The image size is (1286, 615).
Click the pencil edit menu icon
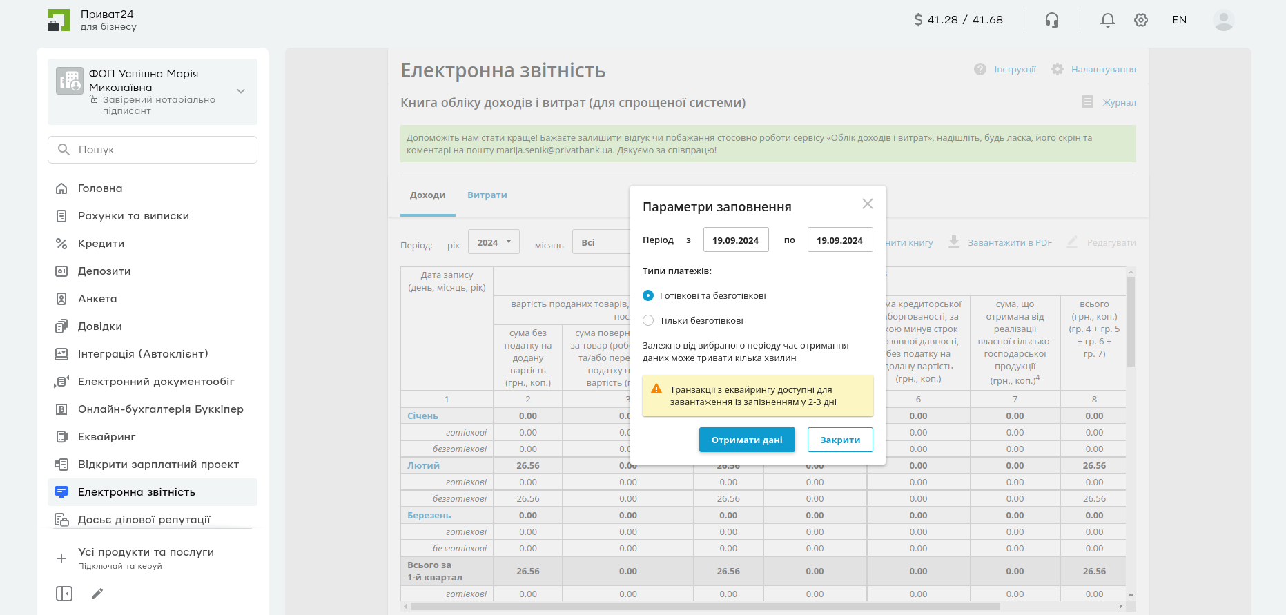click(x=97, y=594)
